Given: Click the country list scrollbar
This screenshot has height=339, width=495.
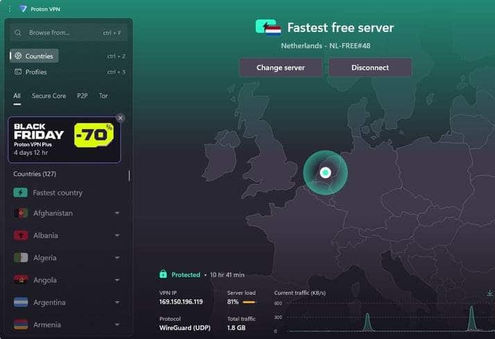Looking at the screenshot, I should tap(129, 176).
